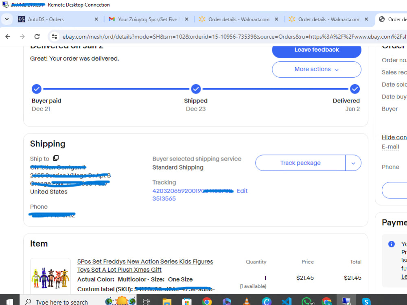This screenshot has width=407, height=305.
Task: Select the Dec 23 shipped date
Action: pyautogui.click(x=196, y=109)
